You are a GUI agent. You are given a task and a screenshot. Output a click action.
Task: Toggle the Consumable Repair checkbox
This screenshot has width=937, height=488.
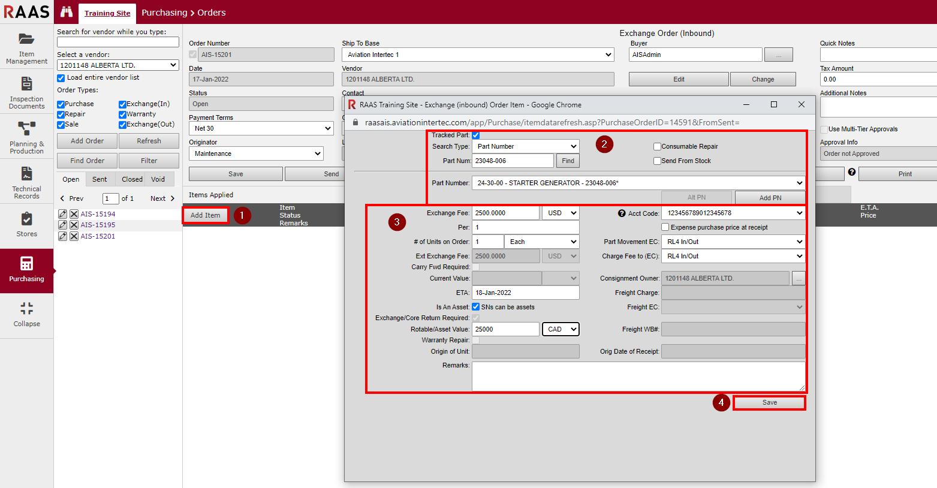(x=657, y=146)
